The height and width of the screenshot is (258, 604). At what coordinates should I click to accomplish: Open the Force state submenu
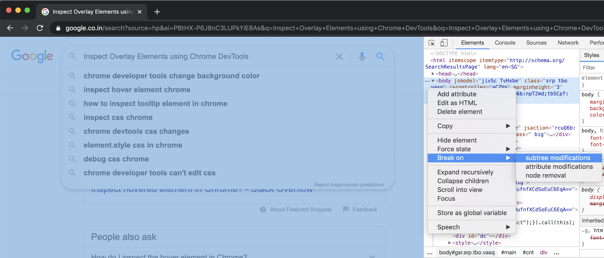click(x=472, y=149)
